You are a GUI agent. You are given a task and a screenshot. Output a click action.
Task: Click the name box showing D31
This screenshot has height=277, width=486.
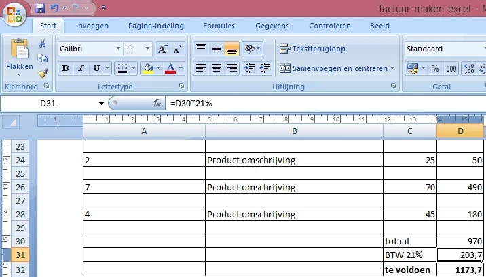48,103
